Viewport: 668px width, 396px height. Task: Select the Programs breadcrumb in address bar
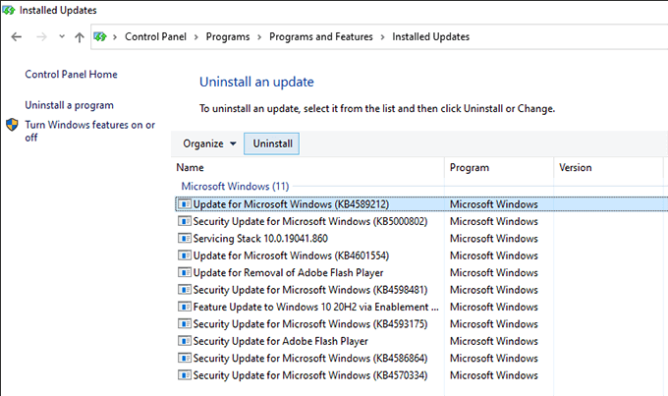tap(226, 37)
